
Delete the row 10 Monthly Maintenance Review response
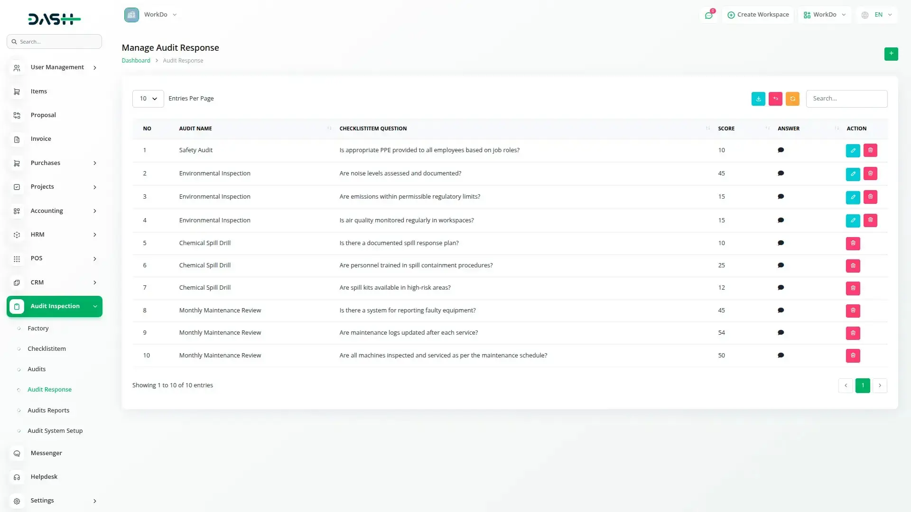pyautogui.click(x=853, y=356)
